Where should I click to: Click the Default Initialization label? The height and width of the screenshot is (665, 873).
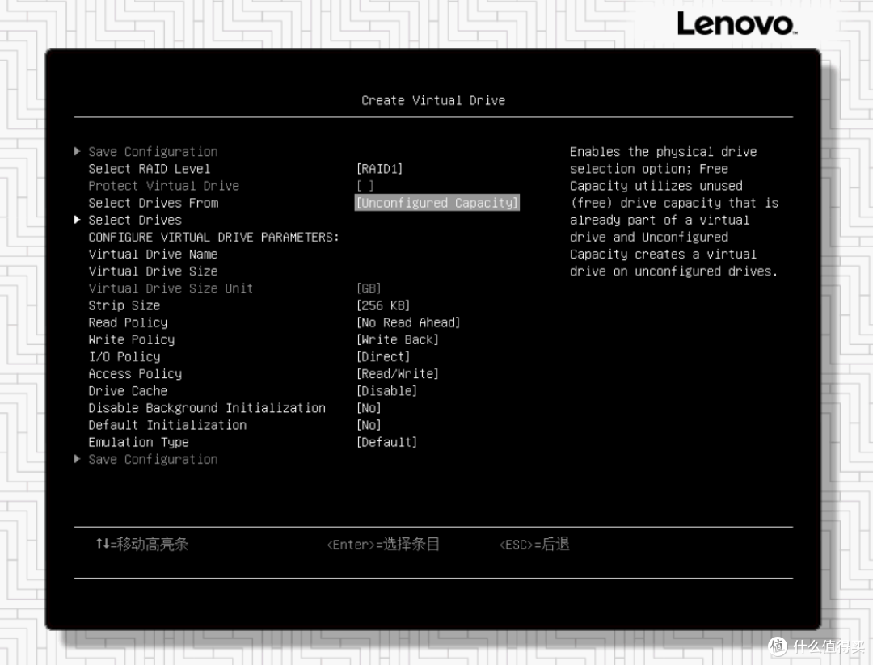click(167, 425)
